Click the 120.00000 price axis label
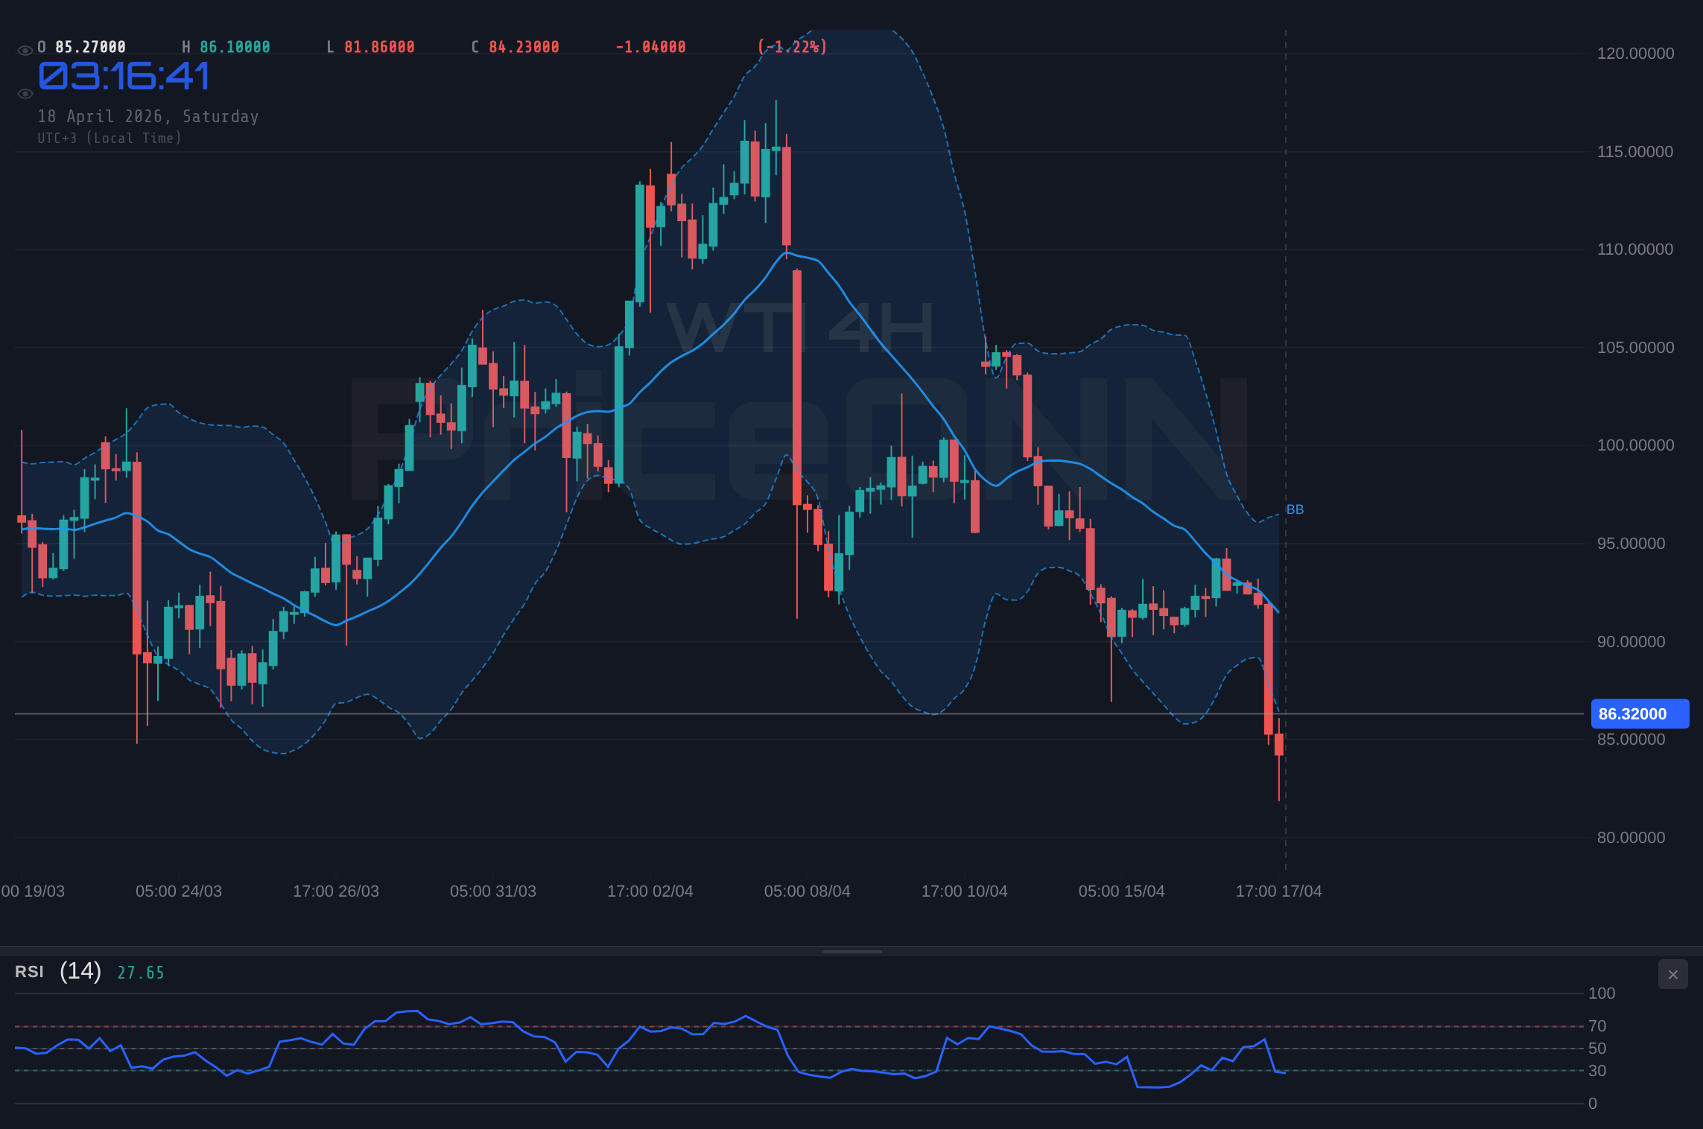 pyautogui.click(x=1635, y=54)
